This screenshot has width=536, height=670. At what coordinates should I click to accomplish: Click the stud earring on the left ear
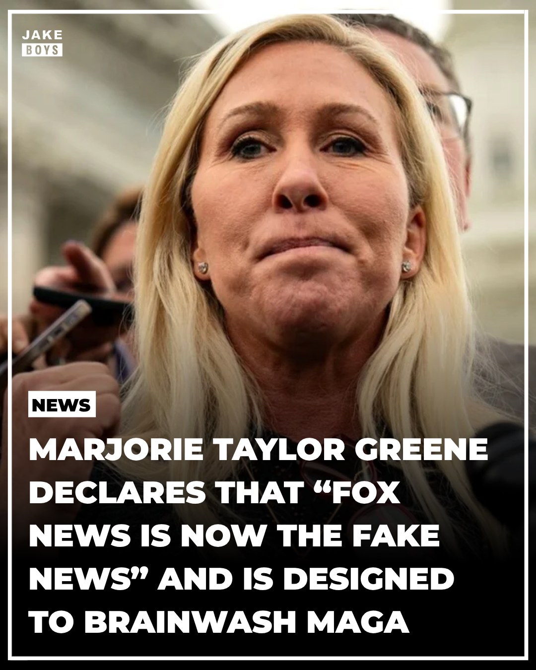[202, 268]
